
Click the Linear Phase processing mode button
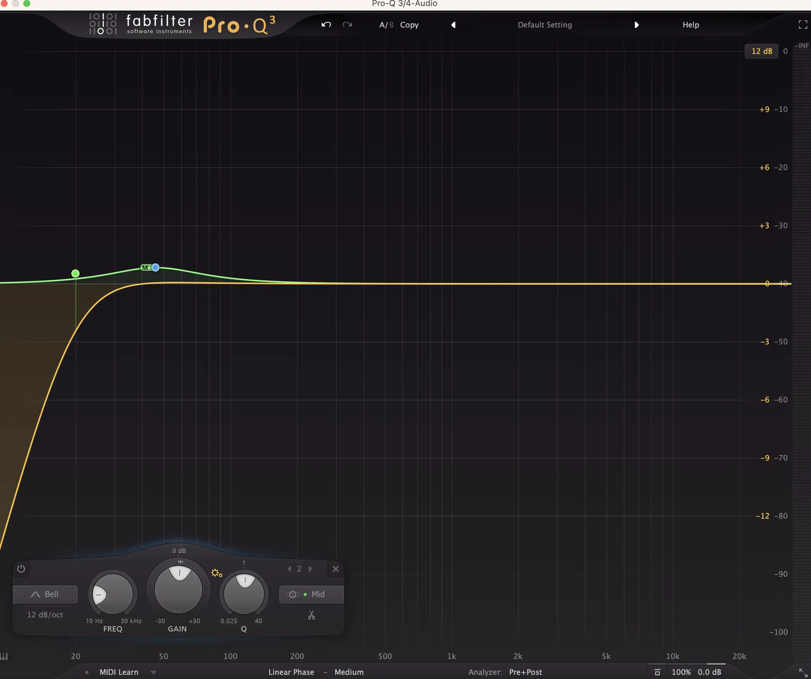pos(291,672)
